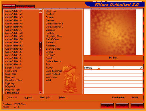Randomize the filter settings

[x=118, y=98]
